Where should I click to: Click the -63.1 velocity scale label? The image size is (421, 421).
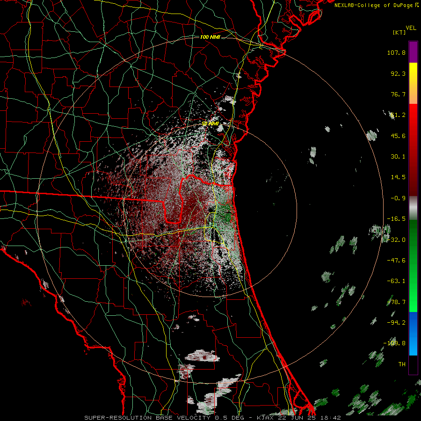(396, 281)
